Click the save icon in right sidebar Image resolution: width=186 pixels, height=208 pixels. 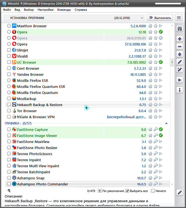pyautogui.click(x=180, y=29)
